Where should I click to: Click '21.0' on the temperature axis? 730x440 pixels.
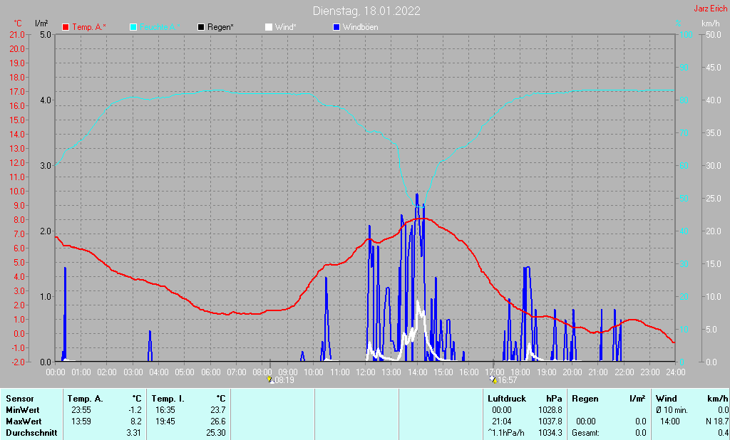point(17,34)
